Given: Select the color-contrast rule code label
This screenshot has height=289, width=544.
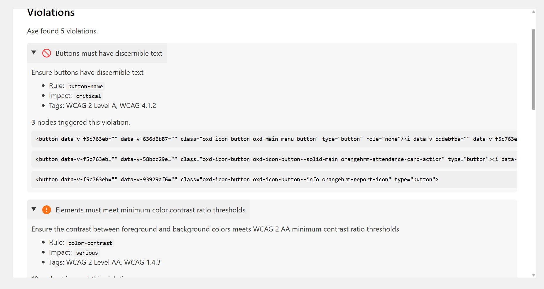Looking at the screenshot, I should tap(90, 243).
